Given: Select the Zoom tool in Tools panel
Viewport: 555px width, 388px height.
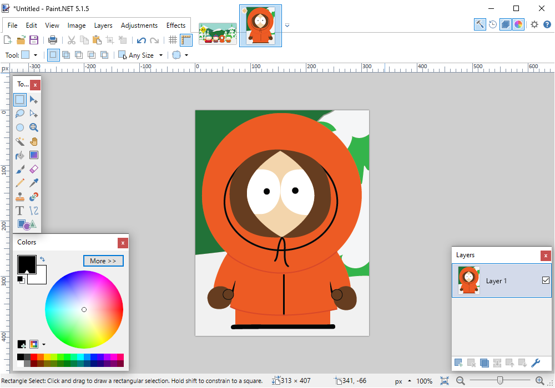Looking at the screenshot, I should 34,127.
